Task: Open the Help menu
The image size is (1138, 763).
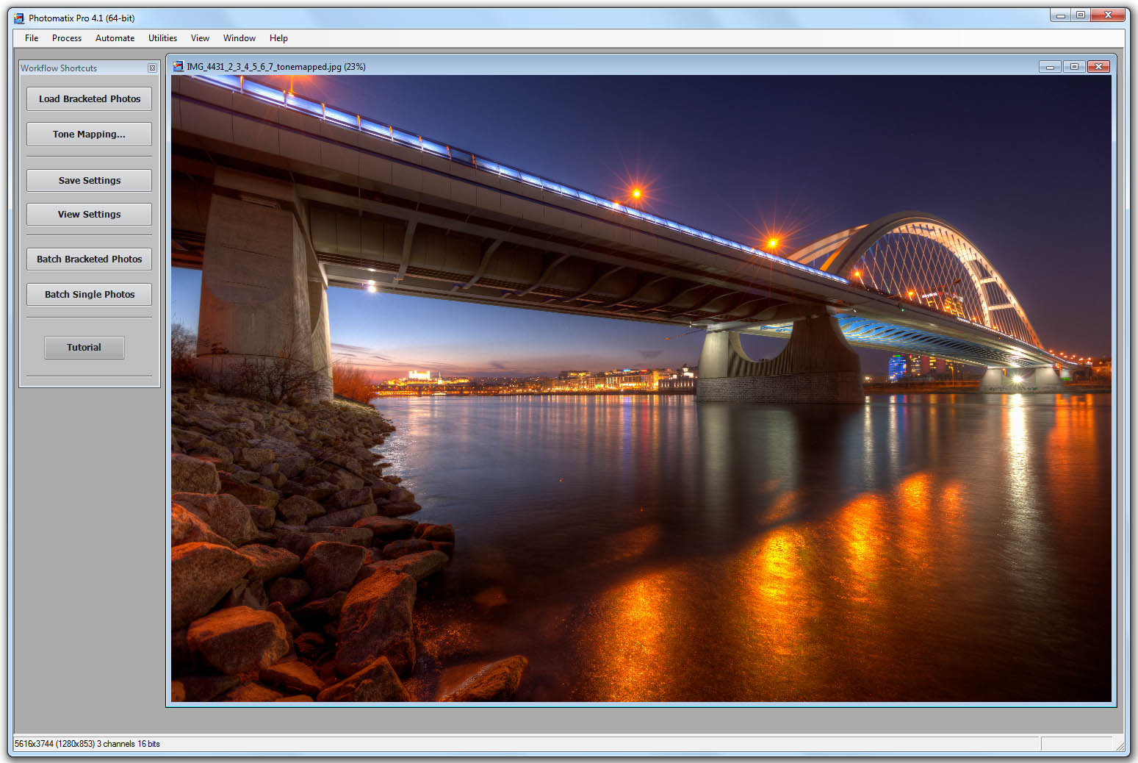Action: point(278,37)
